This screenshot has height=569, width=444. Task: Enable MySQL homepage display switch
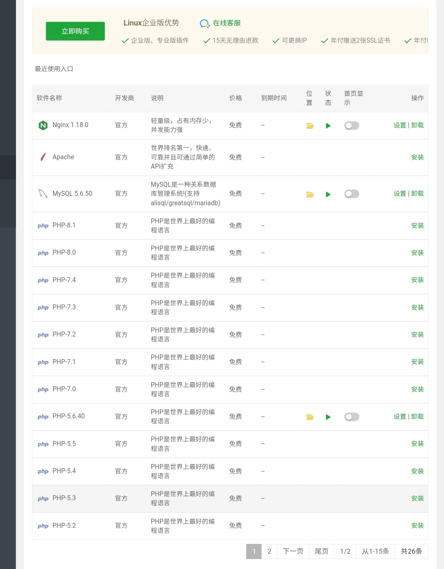[351, 194]
